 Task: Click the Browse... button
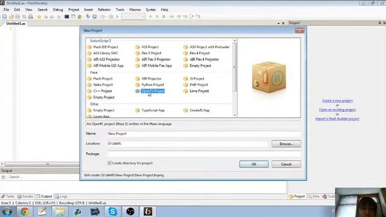(x=286, y=144)
